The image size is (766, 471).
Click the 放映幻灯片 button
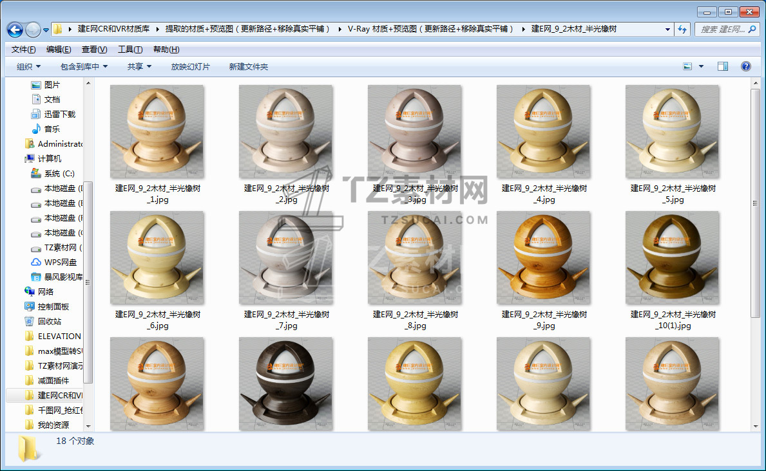point(190,67)
